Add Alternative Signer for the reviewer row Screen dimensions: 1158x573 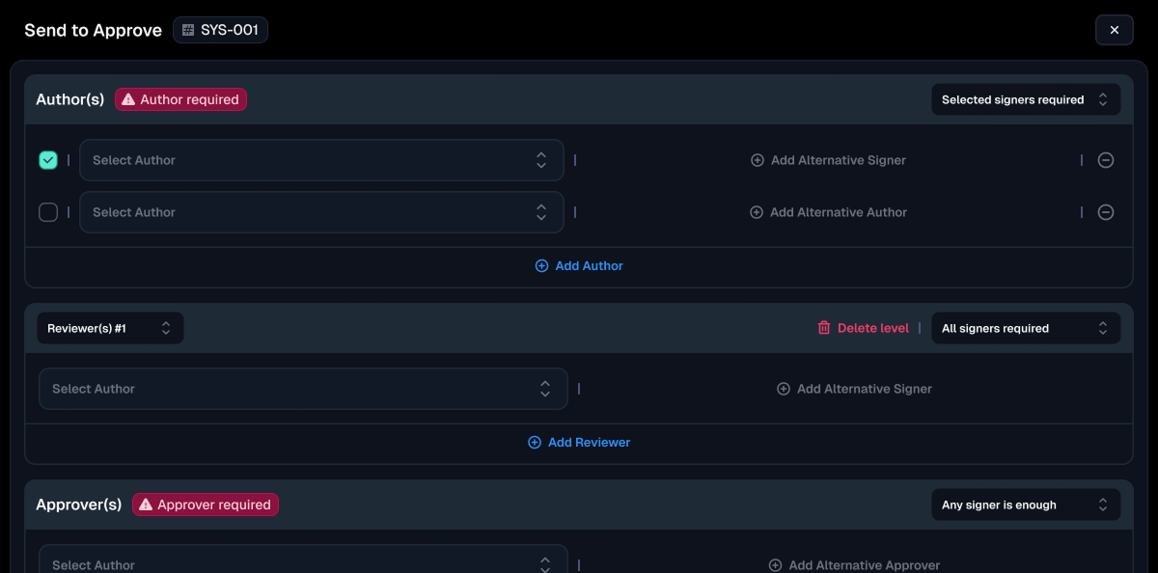[x=855, y=389]
